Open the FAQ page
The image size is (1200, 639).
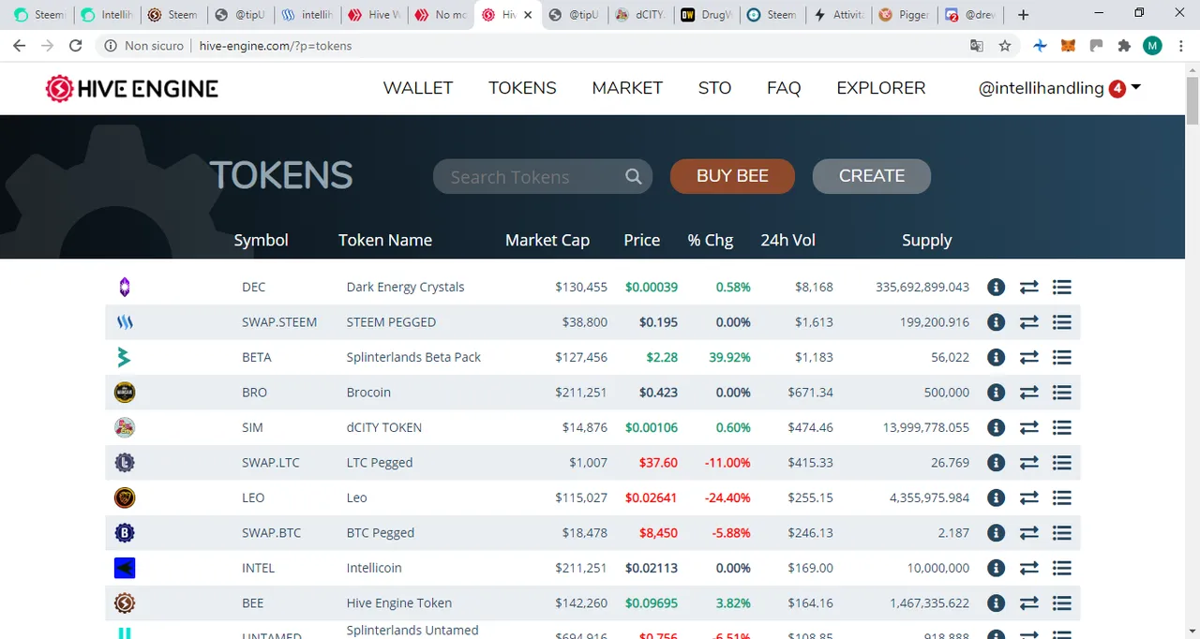[784, 88]
